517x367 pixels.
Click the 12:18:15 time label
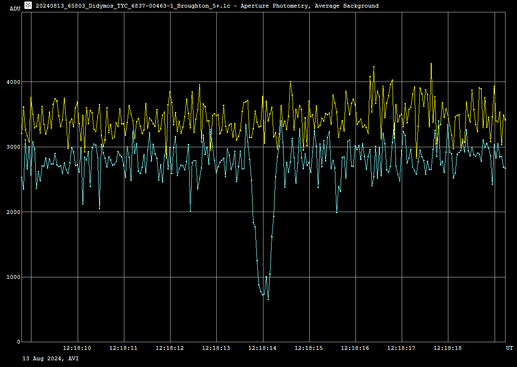tap(309, 348)
